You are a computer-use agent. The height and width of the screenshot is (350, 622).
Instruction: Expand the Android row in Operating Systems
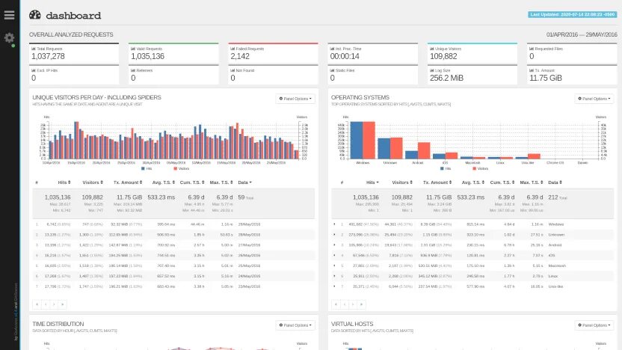335,245
